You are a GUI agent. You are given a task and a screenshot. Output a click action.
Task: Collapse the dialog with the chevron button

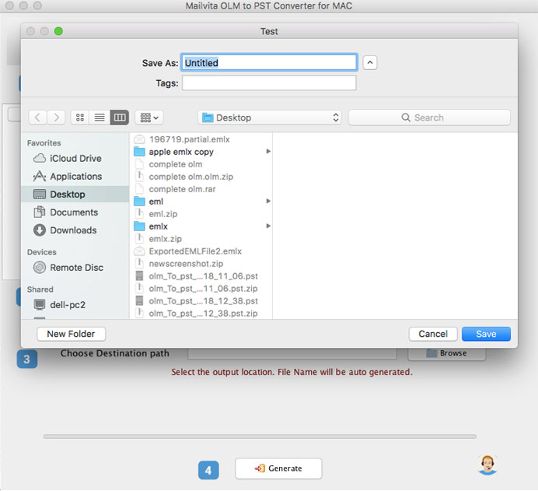(x=370, y=63)
